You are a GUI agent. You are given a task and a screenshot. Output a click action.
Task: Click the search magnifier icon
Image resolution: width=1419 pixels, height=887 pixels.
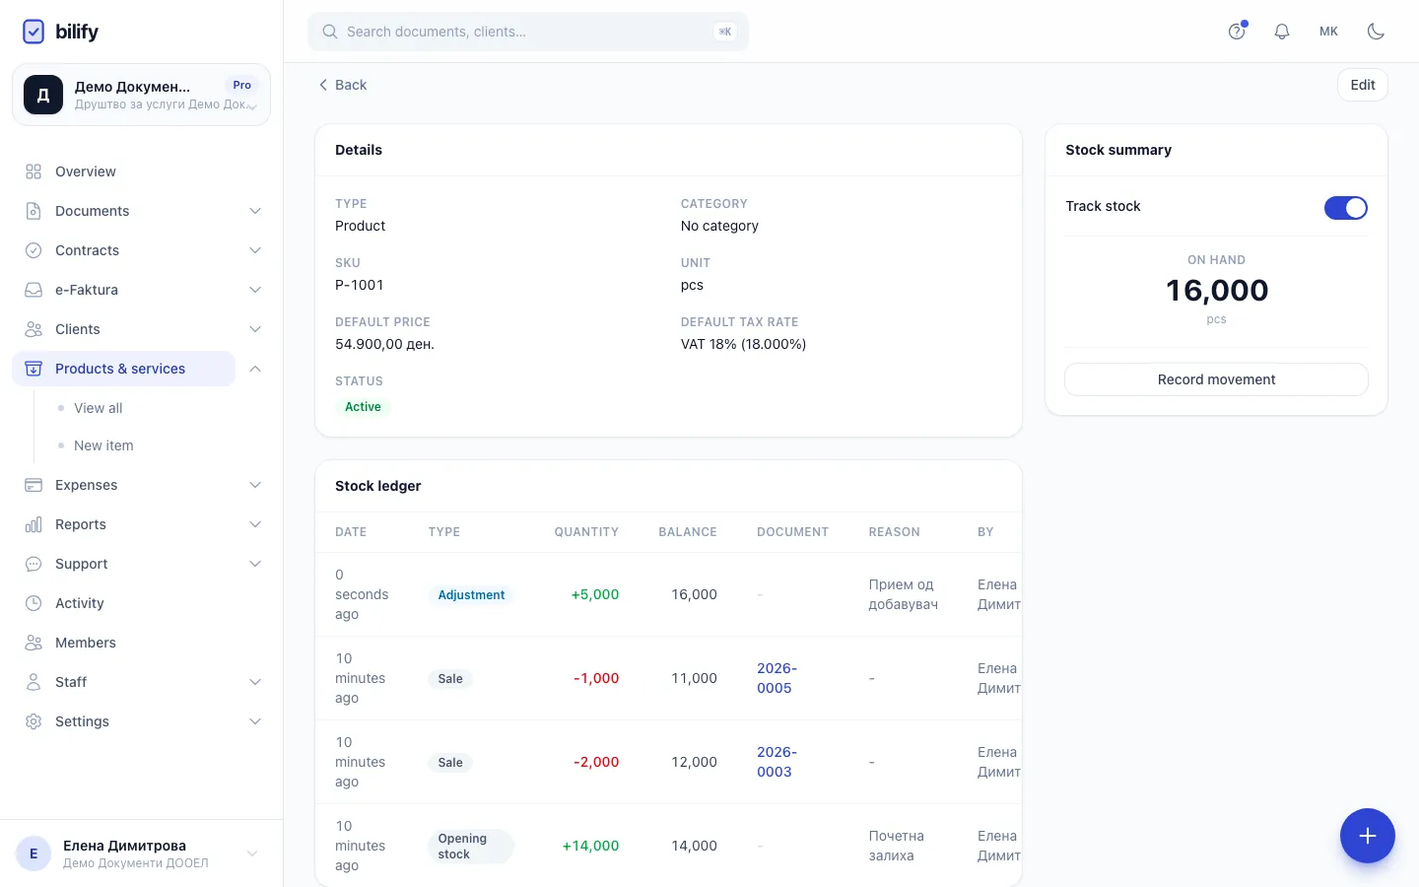coord(330,32)
